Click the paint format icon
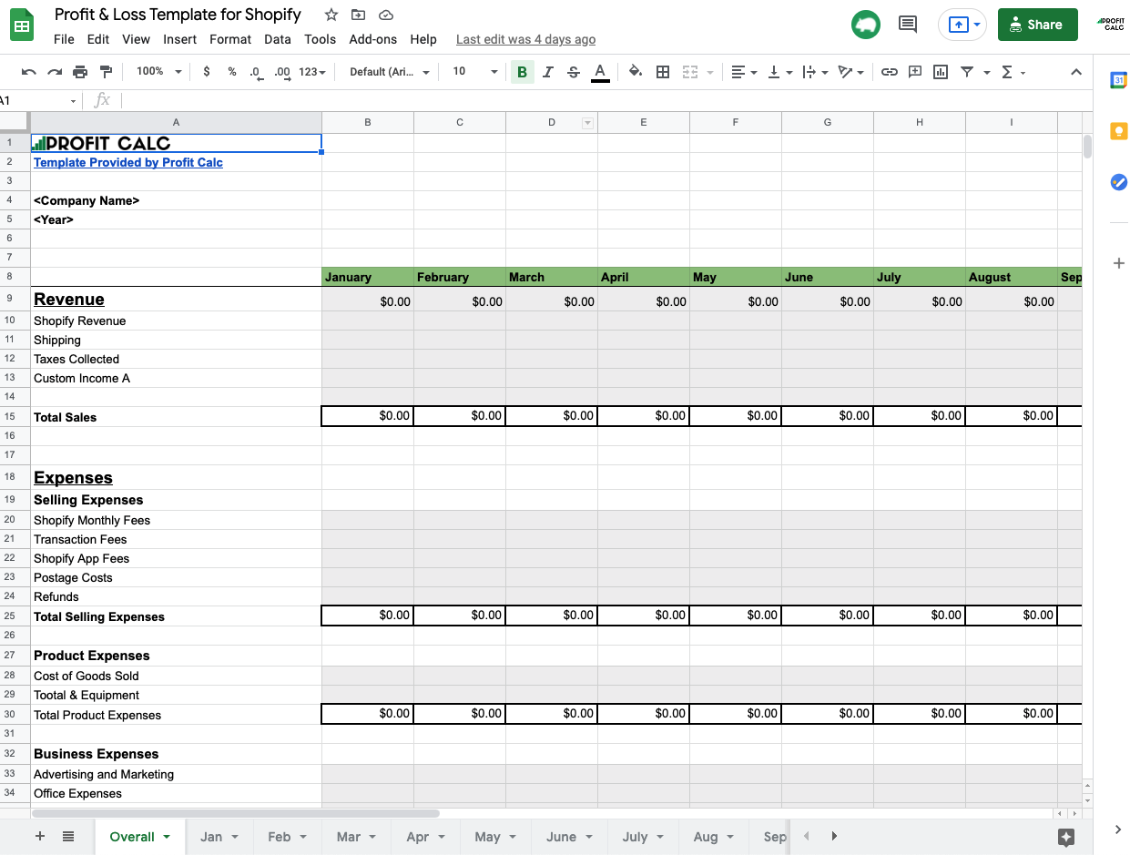The height and width of the screenshot is (855, 1130). point(106,72)
